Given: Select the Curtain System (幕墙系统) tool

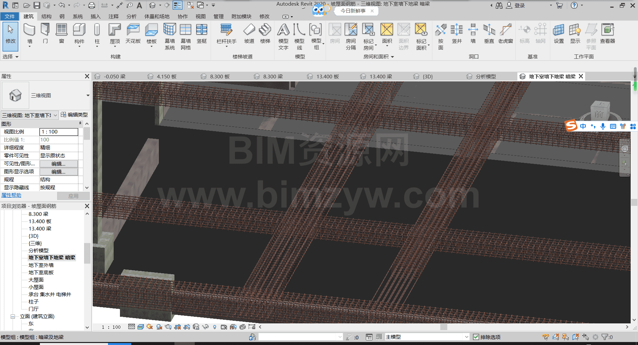Looking at the screenshot, I should [169, 37].
